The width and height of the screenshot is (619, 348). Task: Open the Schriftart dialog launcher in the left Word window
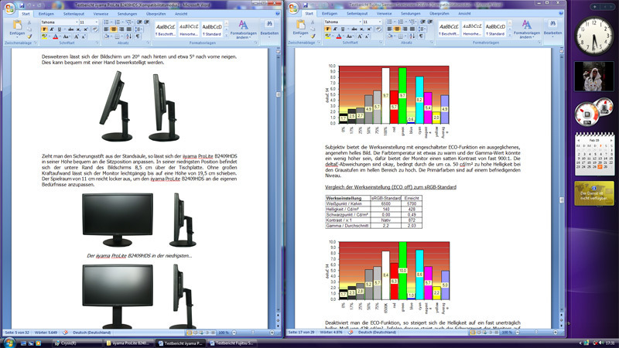coord(97,43)
